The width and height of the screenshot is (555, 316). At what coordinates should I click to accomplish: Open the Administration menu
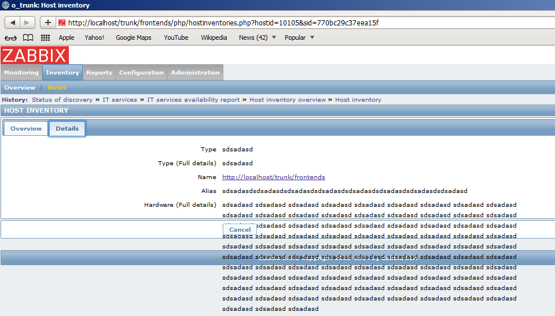pyautogui.click(x=196, y=72)
